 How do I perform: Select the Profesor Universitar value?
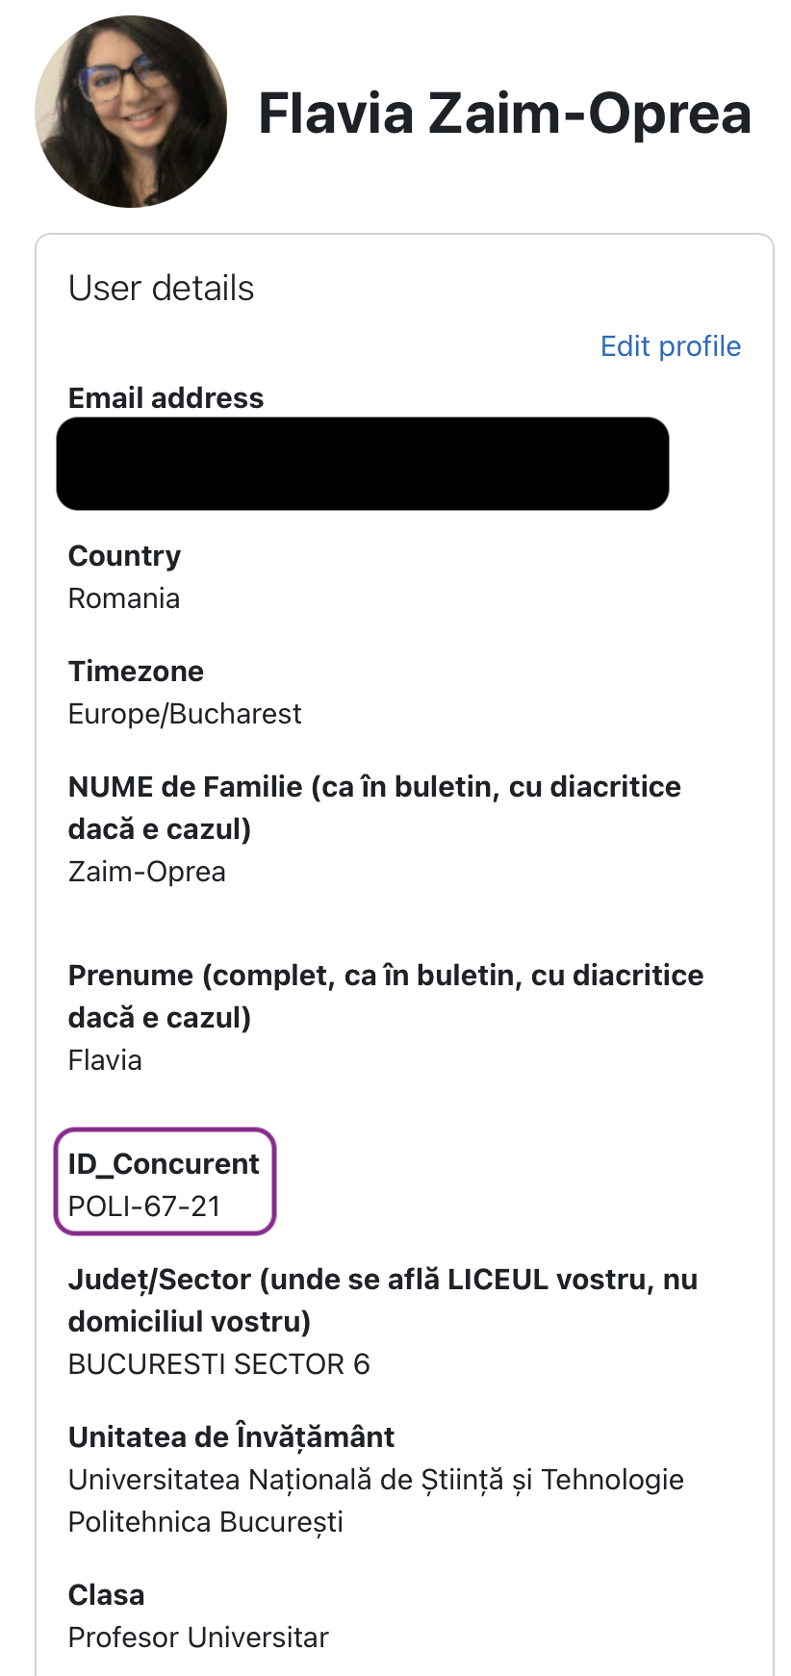(x=198, y=1638)
